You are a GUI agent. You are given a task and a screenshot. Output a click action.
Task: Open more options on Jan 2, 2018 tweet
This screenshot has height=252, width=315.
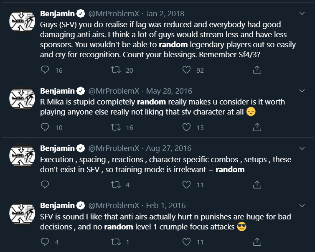[302, 14]
